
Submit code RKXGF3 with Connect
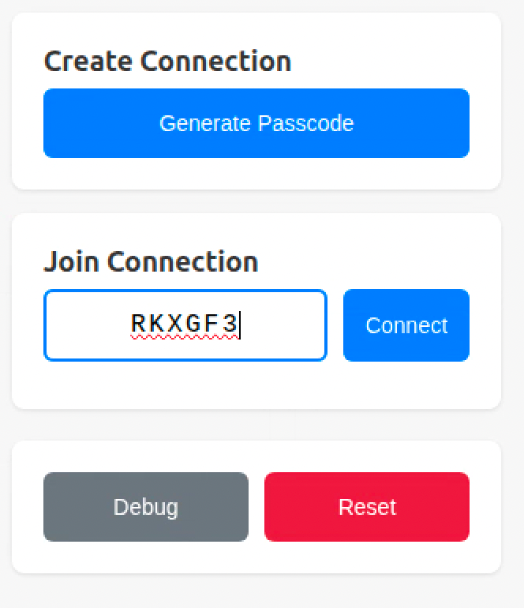[x=406, y=325]
